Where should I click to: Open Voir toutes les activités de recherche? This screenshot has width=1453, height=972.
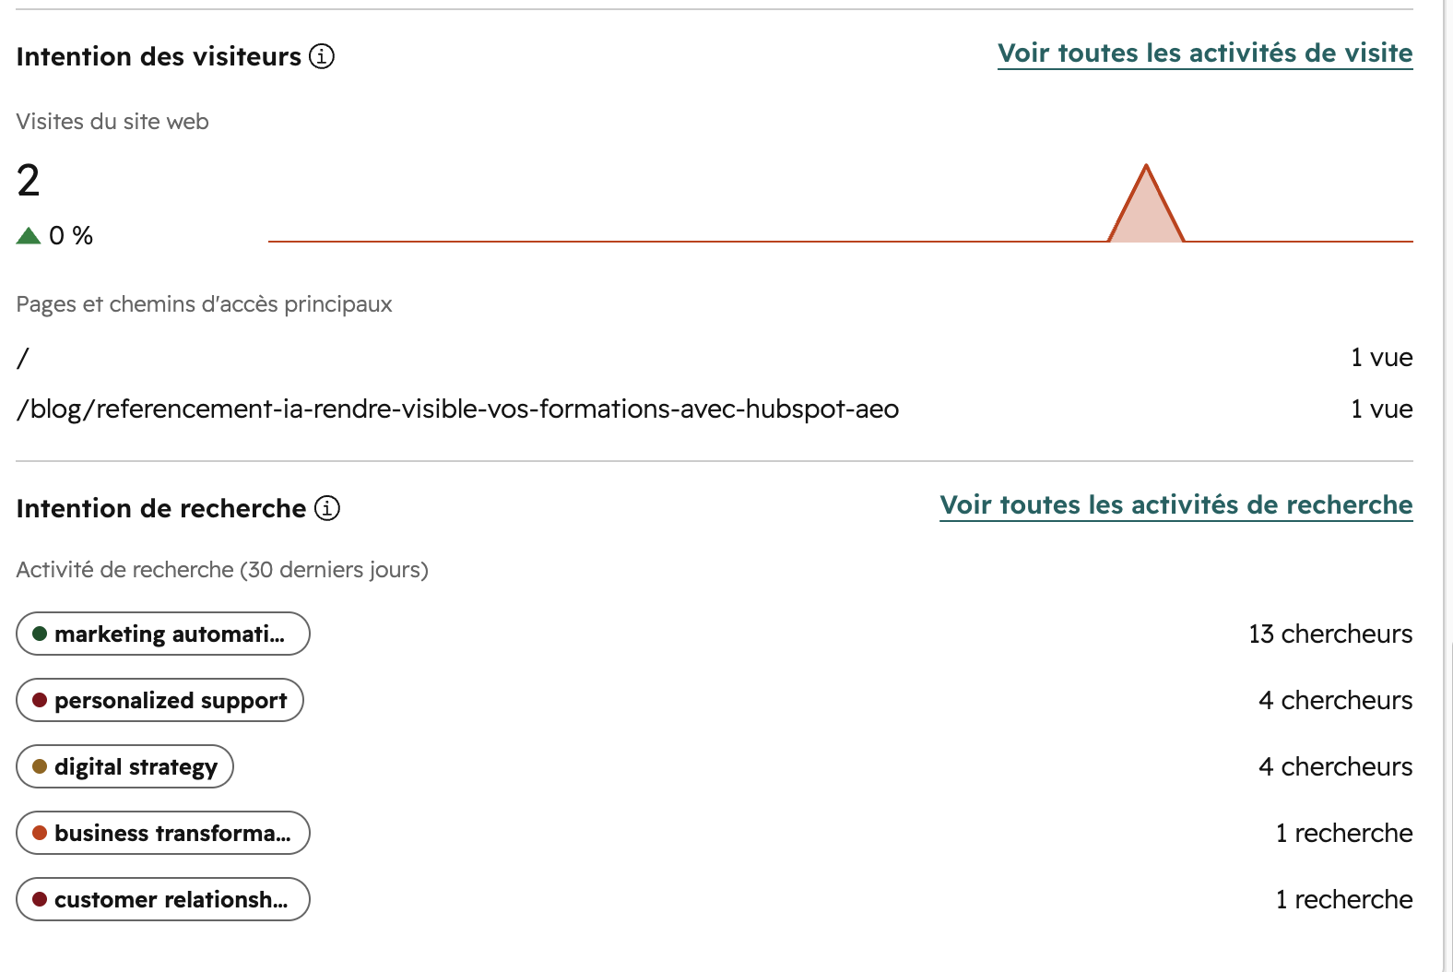click(1176, 505)
